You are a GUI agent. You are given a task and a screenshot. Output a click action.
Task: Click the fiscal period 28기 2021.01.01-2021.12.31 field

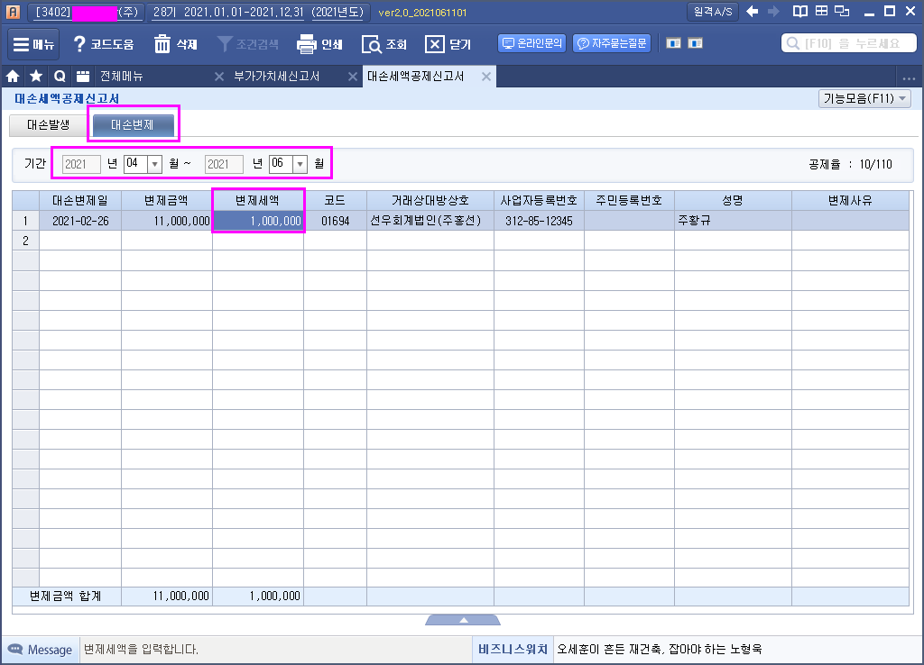tap(257, 12)
